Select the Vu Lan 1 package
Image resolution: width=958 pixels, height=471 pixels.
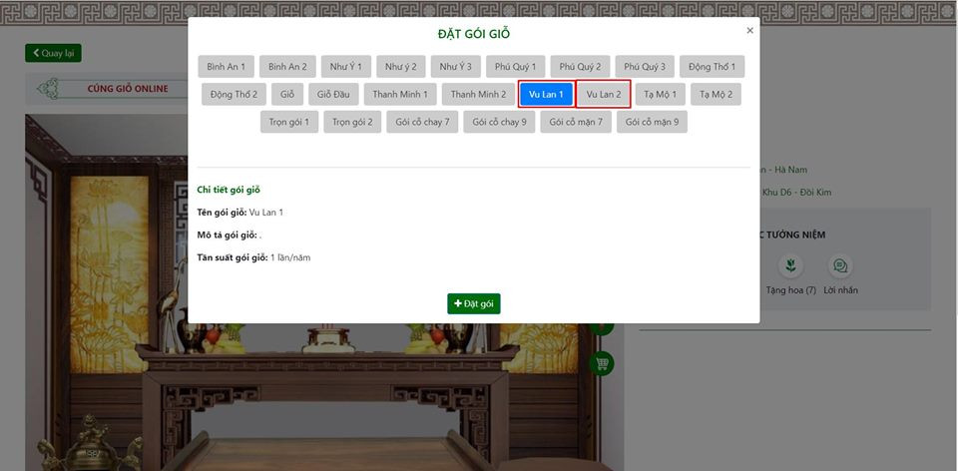pyautogui.click(x=546, y=95)
